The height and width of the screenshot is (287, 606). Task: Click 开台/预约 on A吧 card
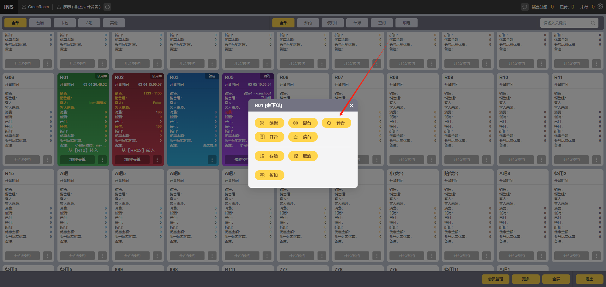(77, 256)
